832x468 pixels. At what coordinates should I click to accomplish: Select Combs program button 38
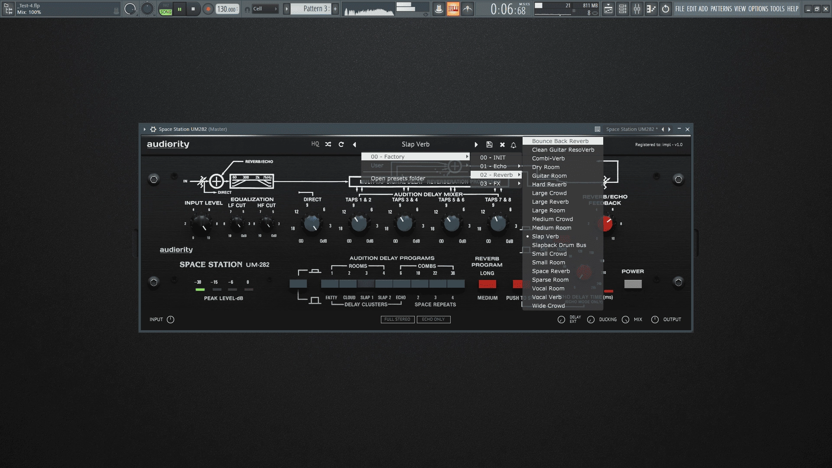click(456, 284)
